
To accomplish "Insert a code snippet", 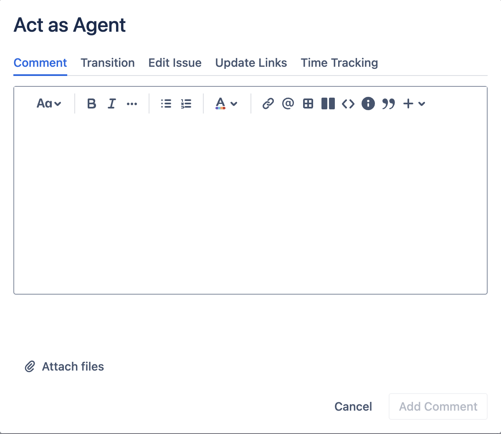I will [348, 103].
